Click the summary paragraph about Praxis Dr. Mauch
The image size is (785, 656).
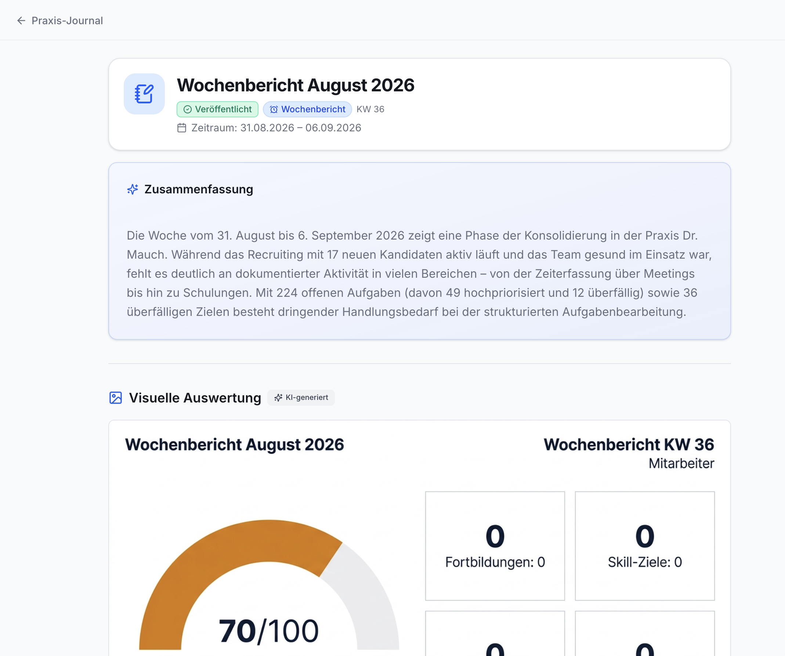pyautogui.click(x=419, y=273)
